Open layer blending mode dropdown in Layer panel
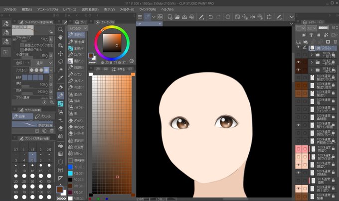The width and height of the screenshot is (339, 201). tap(312, 28)
